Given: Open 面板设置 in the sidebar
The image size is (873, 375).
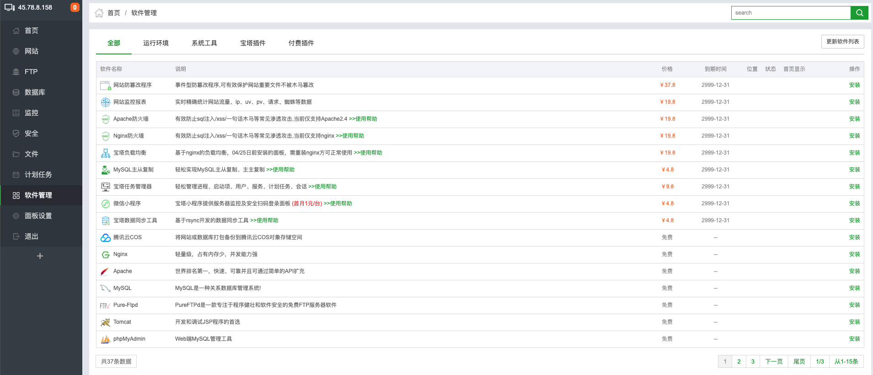Looking at the screenshot, I should click(41, 216).
